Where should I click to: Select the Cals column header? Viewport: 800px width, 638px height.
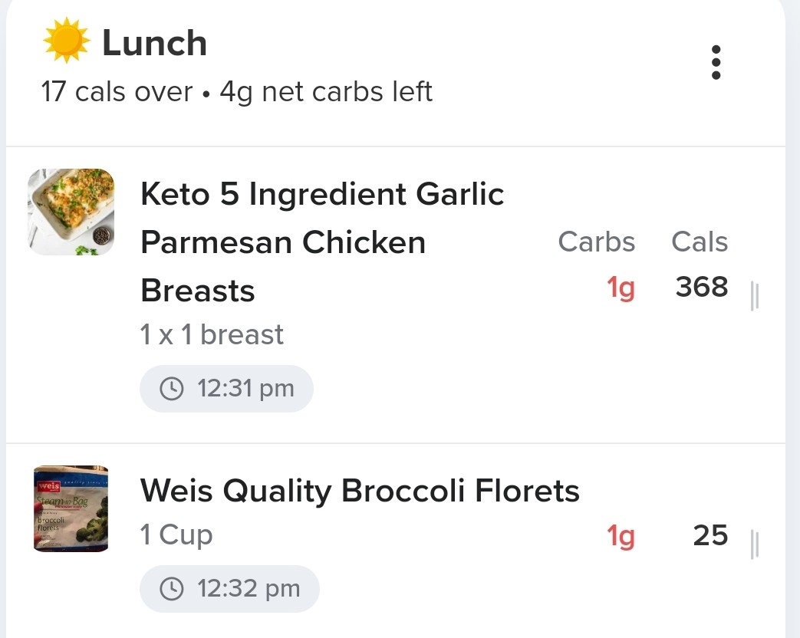coord(700,242)
